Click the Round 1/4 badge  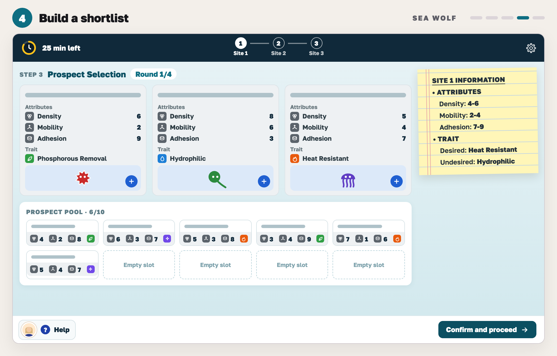tap(153, 74)
